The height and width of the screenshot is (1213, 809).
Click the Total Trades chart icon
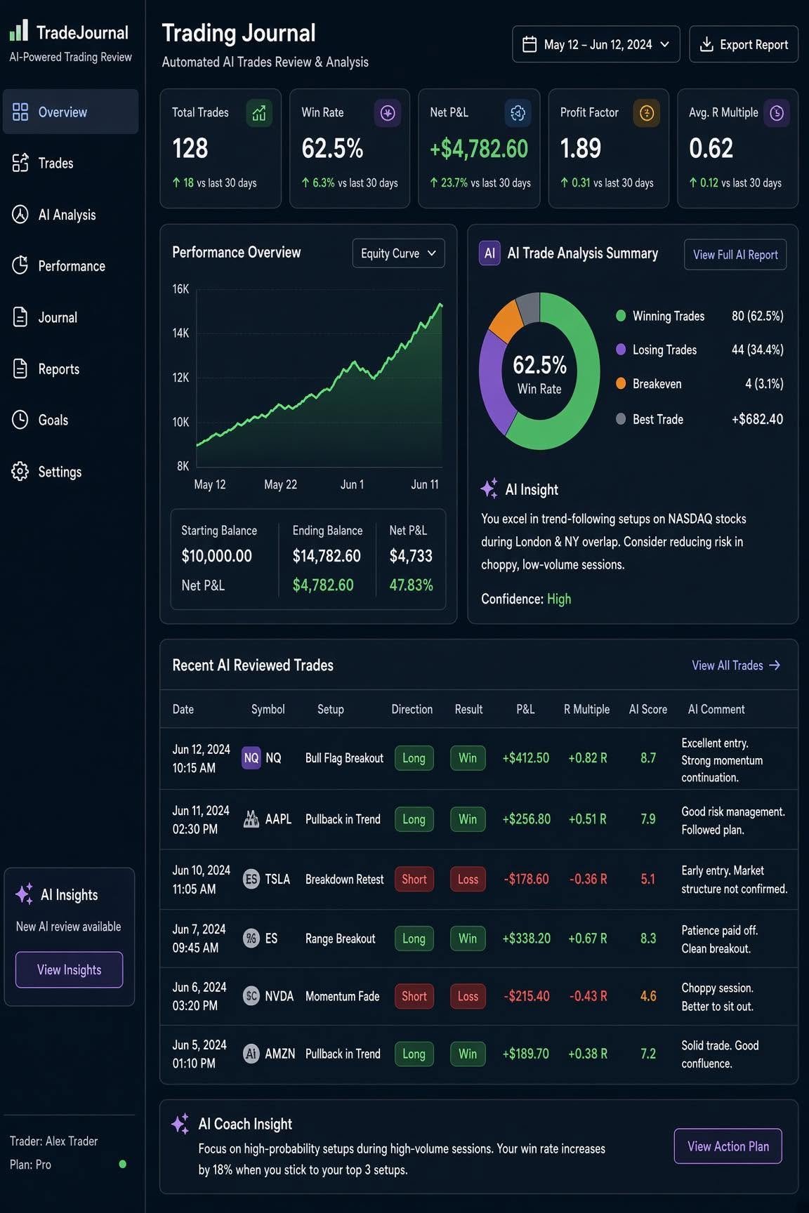[x=259, y=113]
